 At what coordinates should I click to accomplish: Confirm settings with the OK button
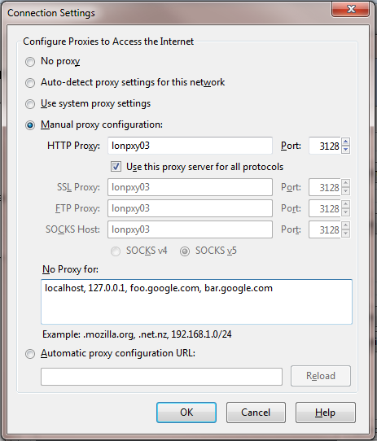pyautogui.click(x=186, y=413)
